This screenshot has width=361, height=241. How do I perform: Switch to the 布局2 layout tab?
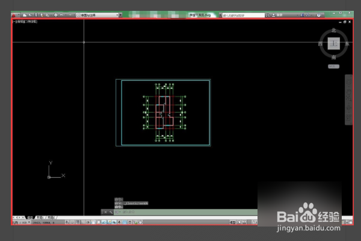click(x=51, y=218)
